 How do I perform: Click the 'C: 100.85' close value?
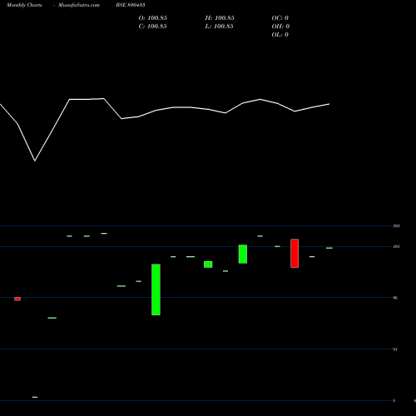152,27
